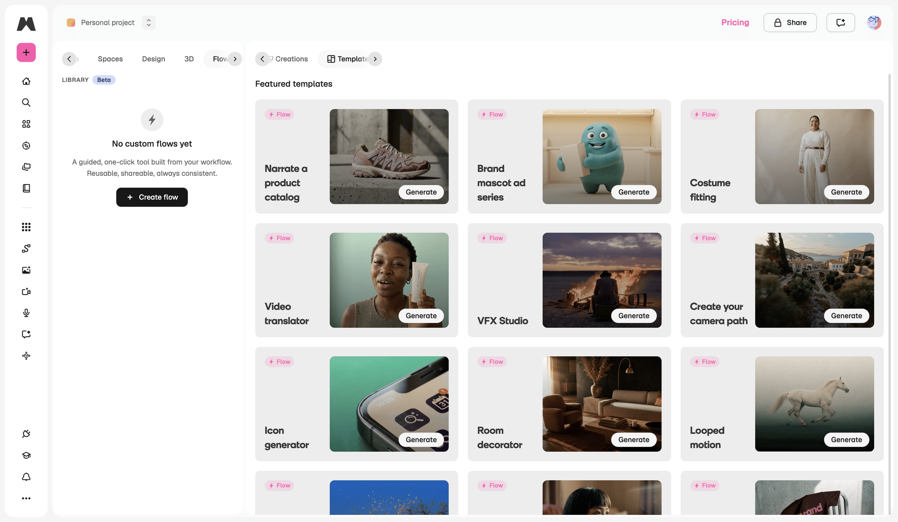Open the search magnifier icon
The width and height of the screenshot is (898, 522).
(x=26, y=103)
